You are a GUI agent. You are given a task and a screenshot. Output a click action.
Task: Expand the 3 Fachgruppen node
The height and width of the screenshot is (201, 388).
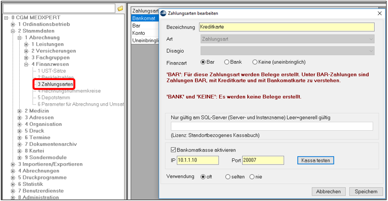(26, 58)
